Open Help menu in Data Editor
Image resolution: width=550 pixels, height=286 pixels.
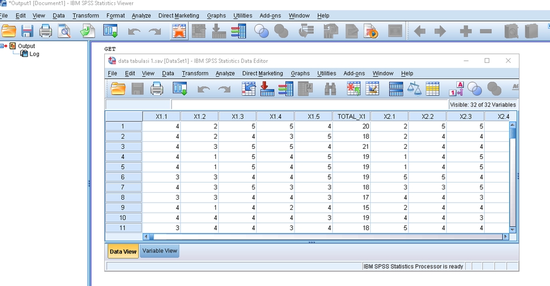click(407, 73)
